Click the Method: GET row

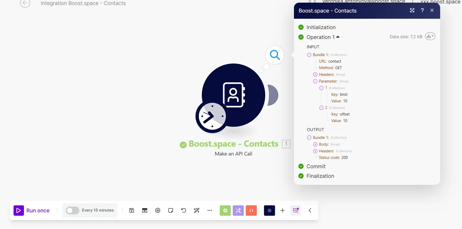pyautogui.click(x=330, y=68)
